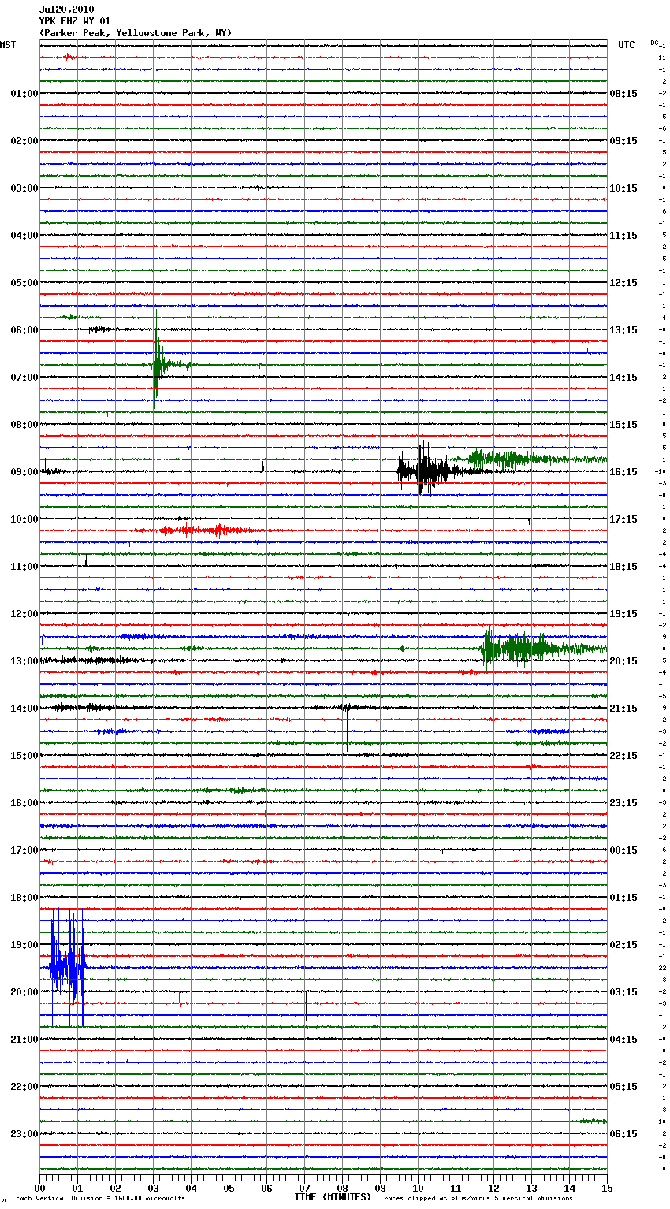Click the 05 minute axis tick label
Viewport: 670px width, 1209px height.
click(x=229, y=1187)
